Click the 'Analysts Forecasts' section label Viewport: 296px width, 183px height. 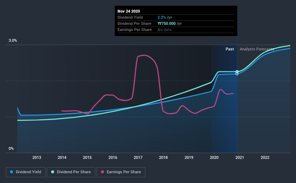pos(257,49)
